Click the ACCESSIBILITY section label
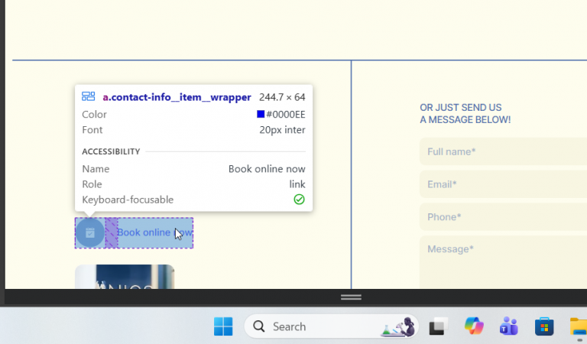Screen dimensions: 587x344 [x=111, y=151]
